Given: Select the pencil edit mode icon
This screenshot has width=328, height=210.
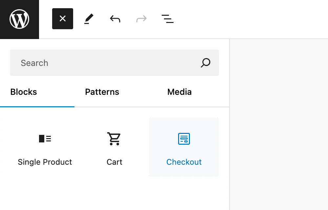Looking at the screenshot, I should click(x=88, y=19).
